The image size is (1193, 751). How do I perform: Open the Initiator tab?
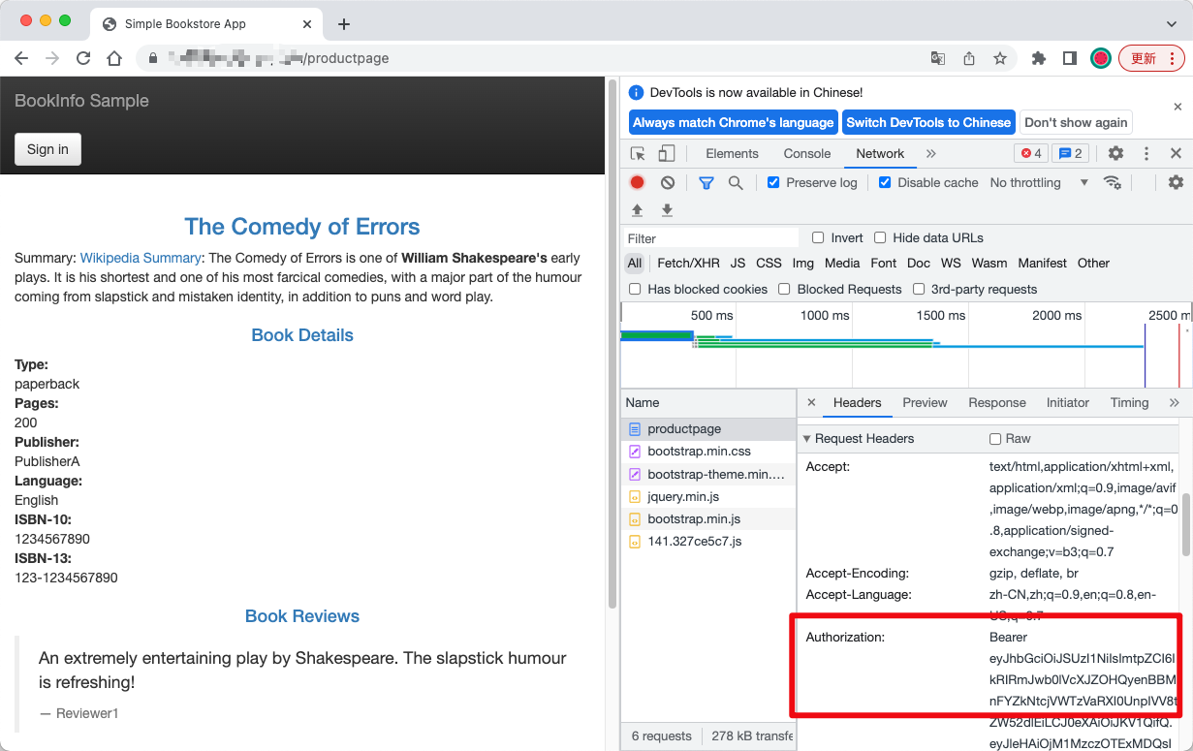(x=1068, y=402)
